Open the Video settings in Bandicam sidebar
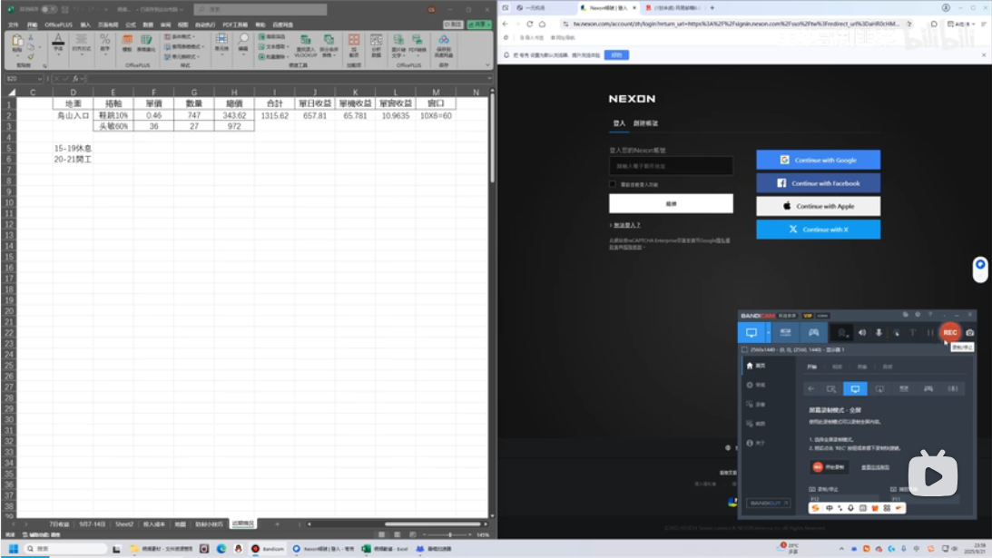The image size is (992, 558). coord(756,405)
